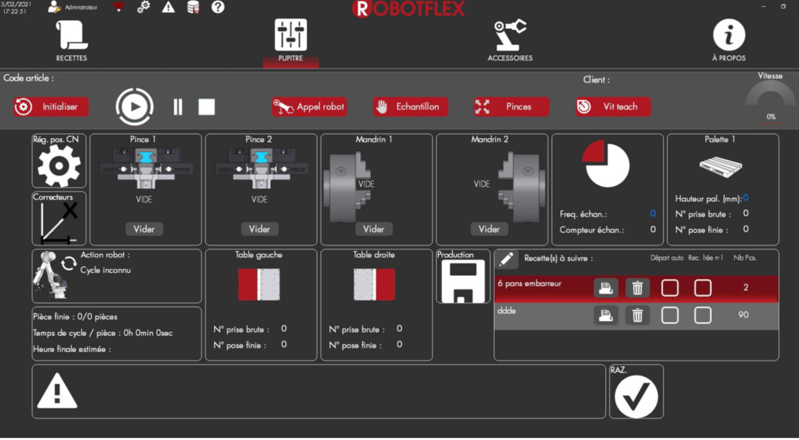Open Rég. pos. CN gear settings
The height and width of the screenshot is (440, 799).
(58, 165)
